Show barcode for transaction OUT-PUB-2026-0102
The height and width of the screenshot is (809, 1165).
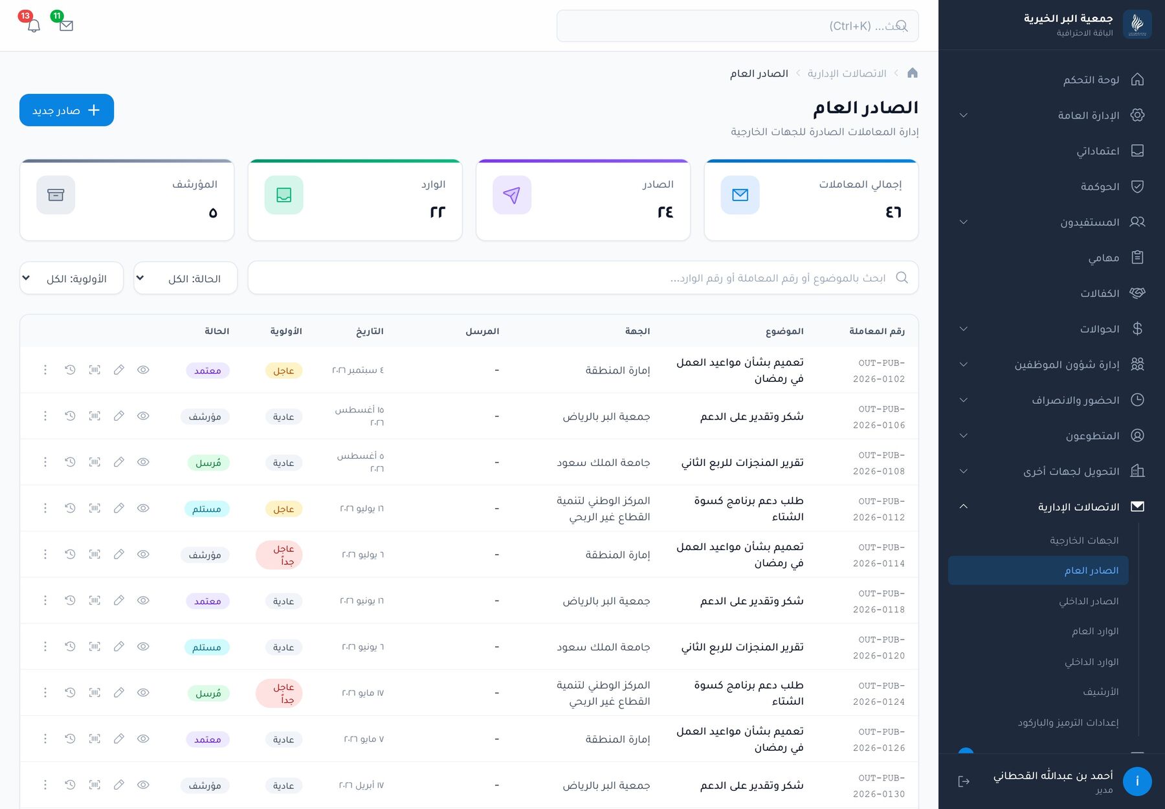click(94, 370)
